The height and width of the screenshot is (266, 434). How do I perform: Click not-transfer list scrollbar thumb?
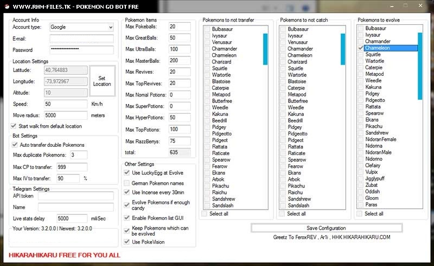(x=265, y=49)
